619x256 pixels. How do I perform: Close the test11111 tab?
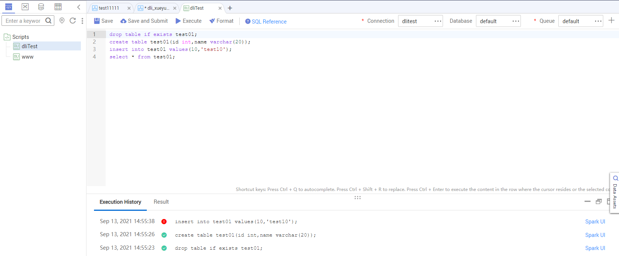[129, 8]
